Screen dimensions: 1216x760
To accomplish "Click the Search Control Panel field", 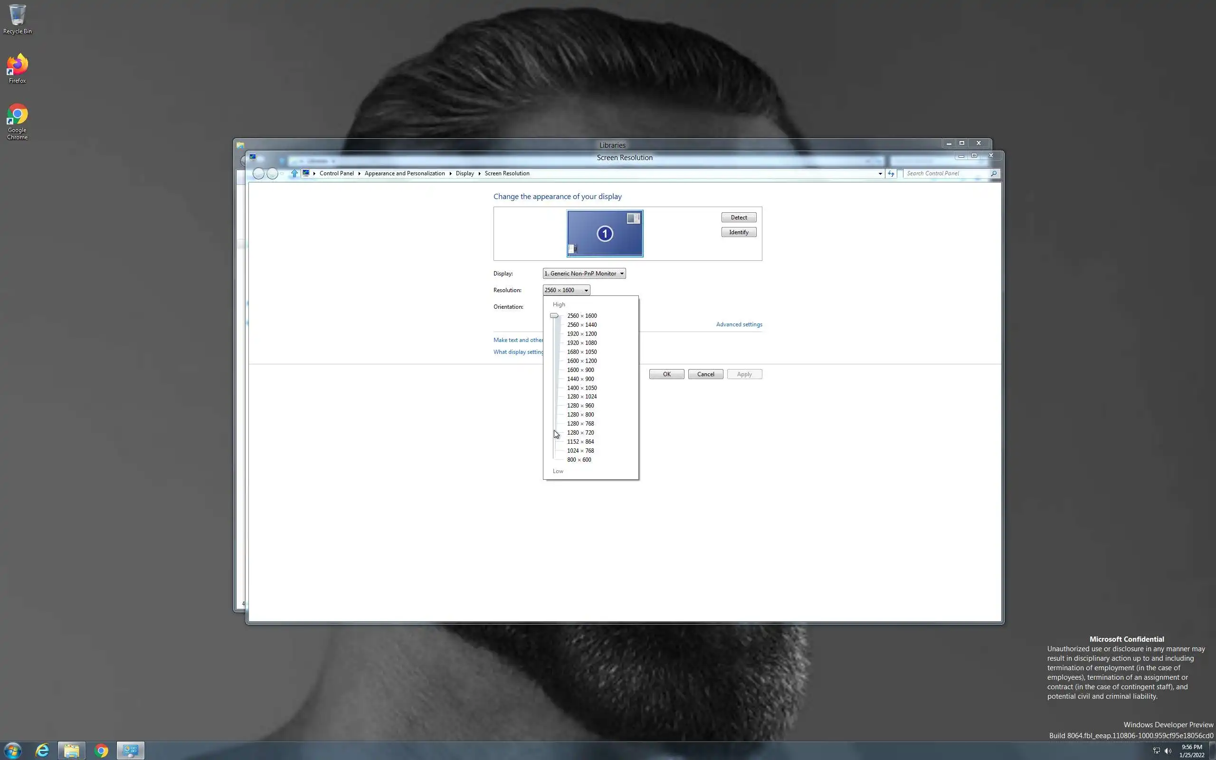I will point(946,173).
